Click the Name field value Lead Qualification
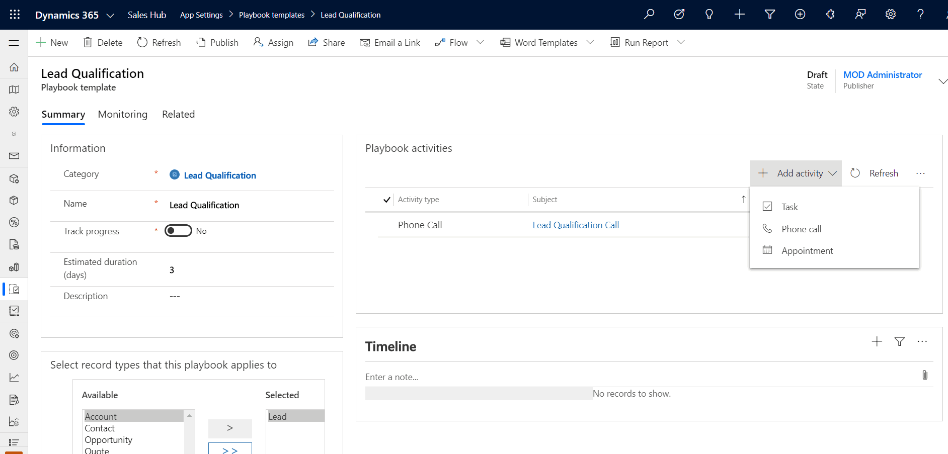 click(x=204, y=205)
